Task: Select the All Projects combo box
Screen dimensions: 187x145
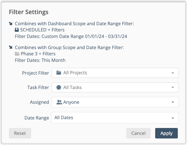Action: 115,73
